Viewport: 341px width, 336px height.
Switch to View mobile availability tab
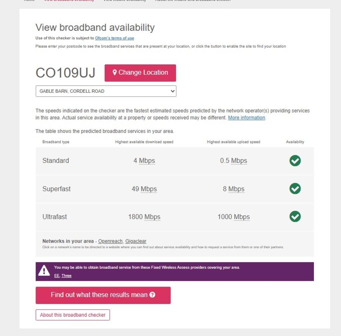pyautogui.click(x=125, y=1)
